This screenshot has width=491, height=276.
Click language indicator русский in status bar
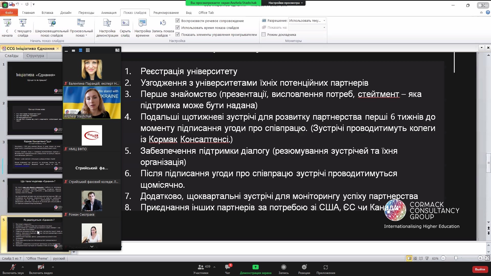[x=59, y=258]
